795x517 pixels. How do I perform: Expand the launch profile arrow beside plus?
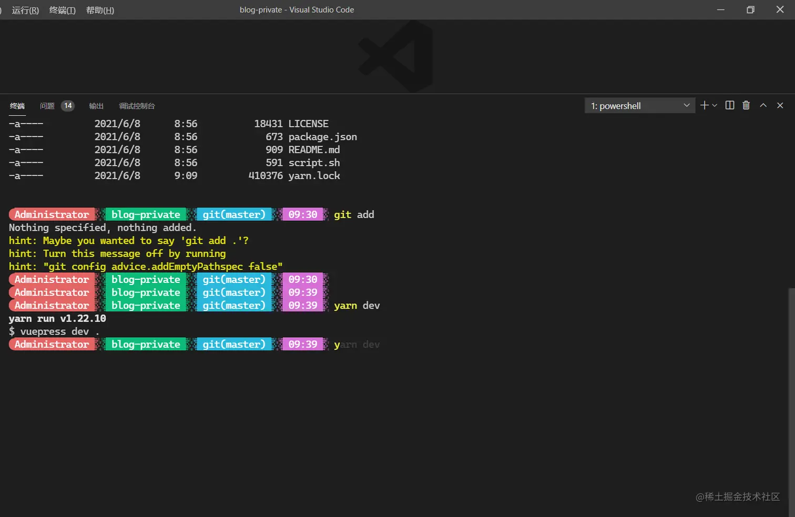715,106
